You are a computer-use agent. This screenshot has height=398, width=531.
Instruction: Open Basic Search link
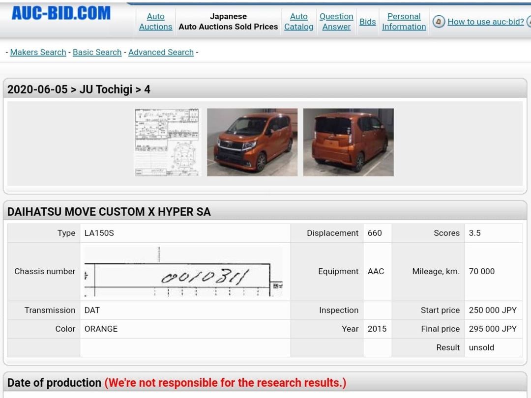coord(97,52)
